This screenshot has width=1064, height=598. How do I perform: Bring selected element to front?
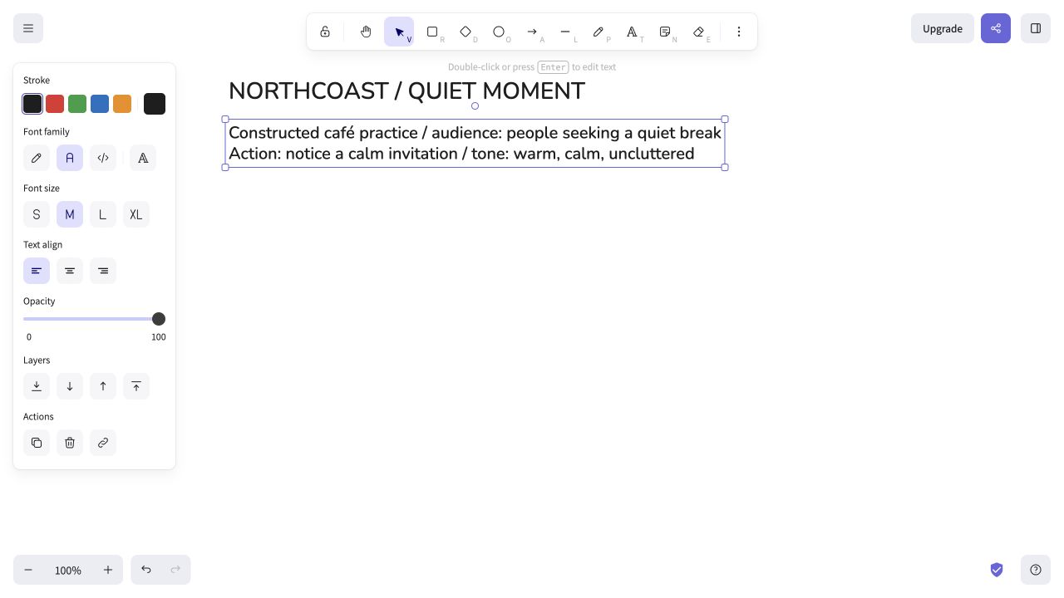pyautogui.click(x=136, y=386)
